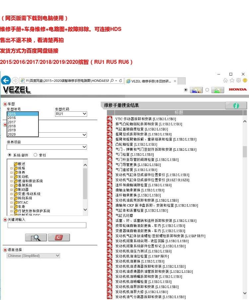Open document icon for VTC 作动器拆卸和安装

coord(110,119)
